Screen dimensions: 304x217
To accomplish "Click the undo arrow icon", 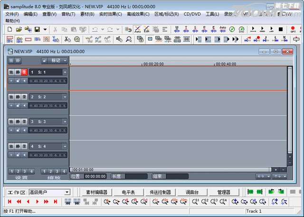I will pos(95,29).
